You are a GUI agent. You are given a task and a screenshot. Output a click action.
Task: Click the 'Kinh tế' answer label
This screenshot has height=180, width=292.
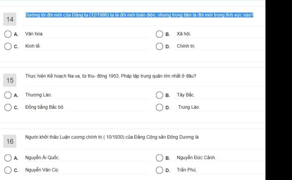pyautogui.click(x=33, y=46)
